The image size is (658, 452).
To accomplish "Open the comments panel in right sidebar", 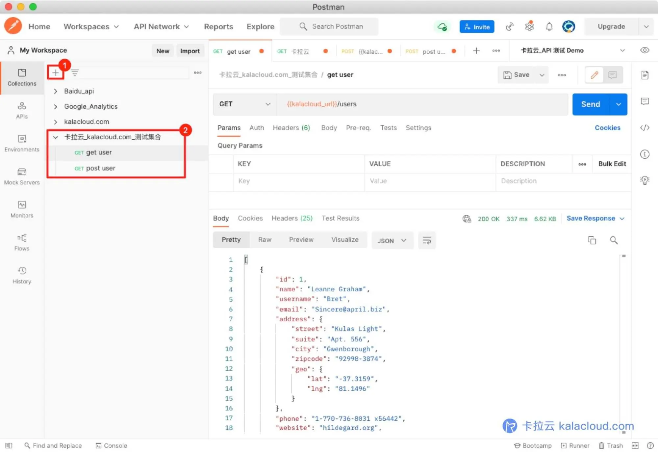I will (x=645, y=101).
